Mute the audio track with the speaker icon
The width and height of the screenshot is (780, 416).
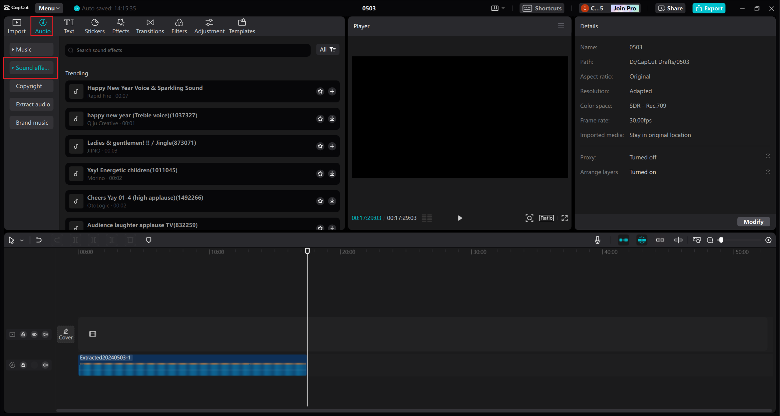[x=45, y=365]
